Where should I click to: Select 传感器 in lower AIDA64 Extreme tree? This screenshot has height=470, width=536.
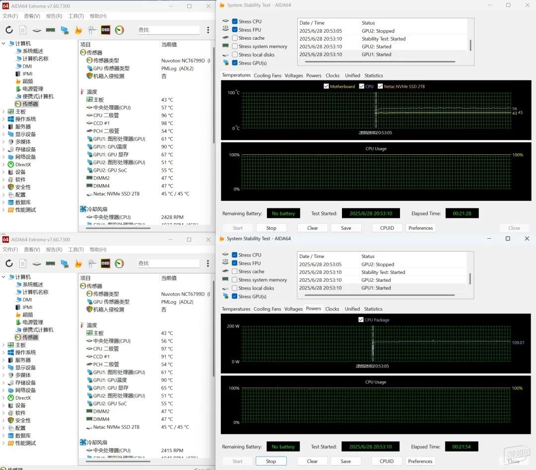point(30,337)
